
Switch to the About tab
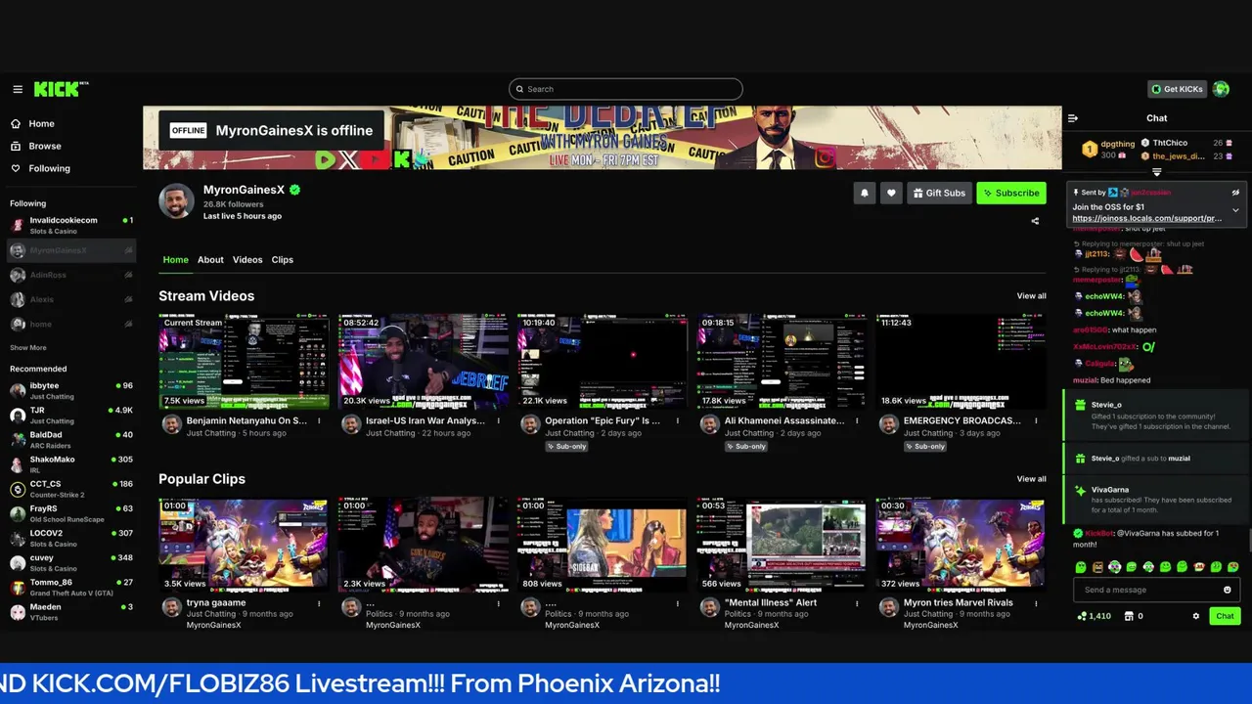[x=210, y=260]
